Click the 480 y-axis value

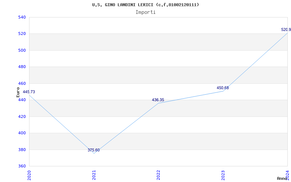pos(22,67)
